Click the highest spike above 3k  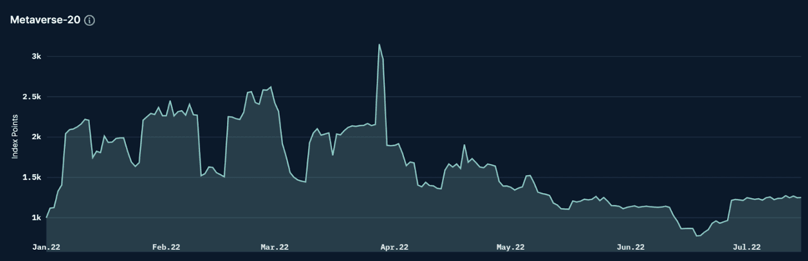pos(379,44)
